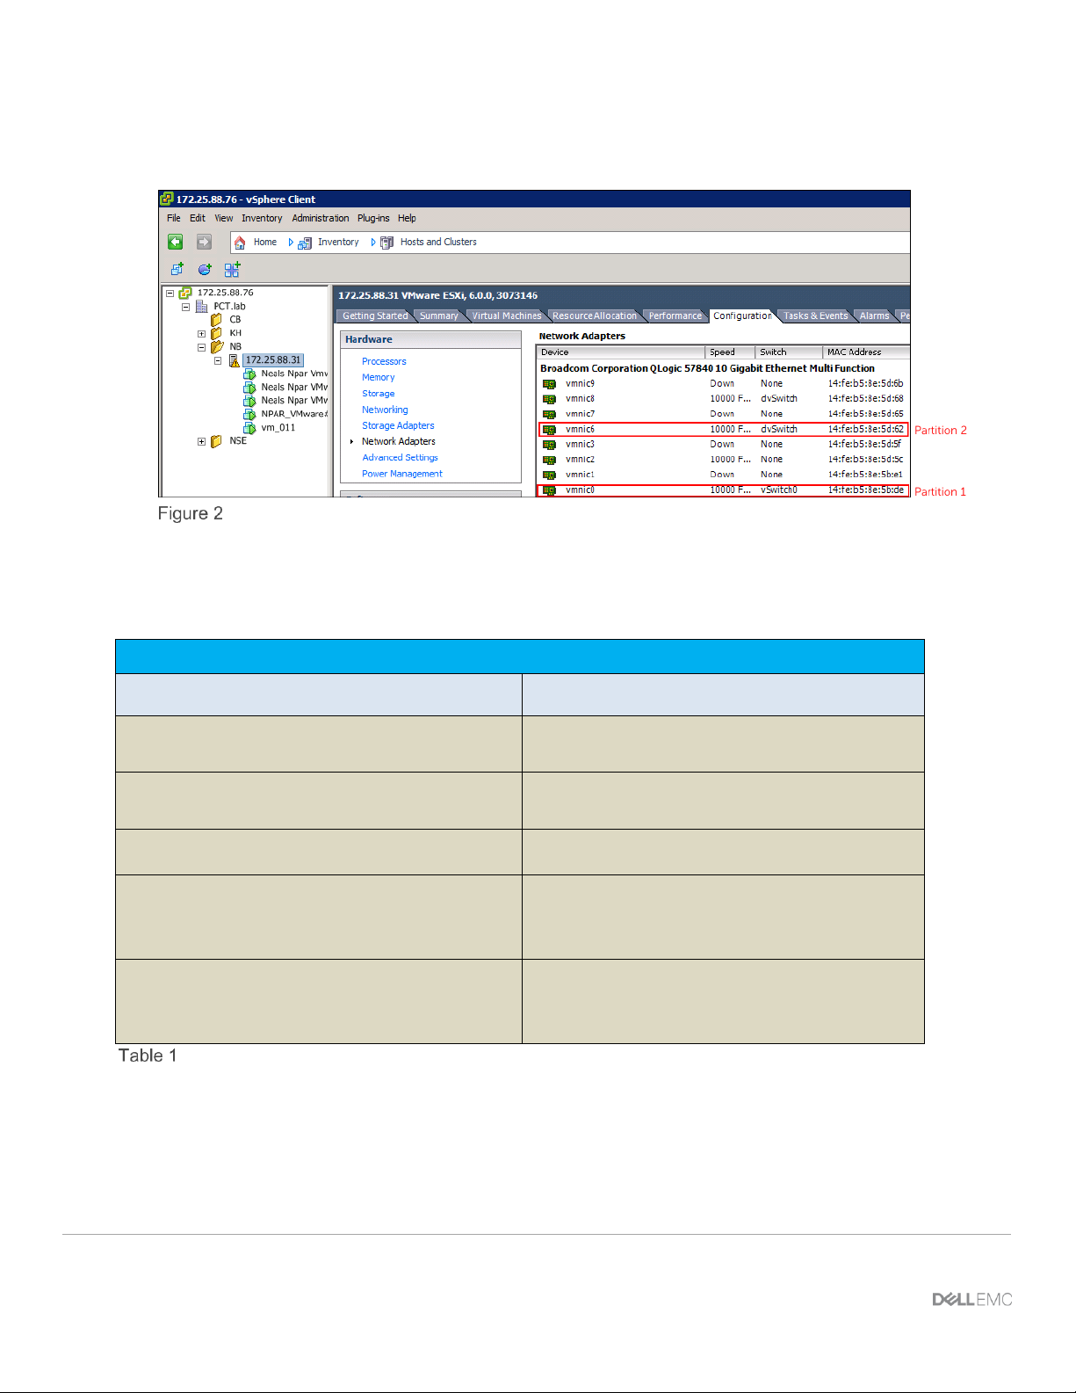Switch to the Virtual Machines tab
The height and width of the screenshot is (1393, 1076).
coord(507,316)
